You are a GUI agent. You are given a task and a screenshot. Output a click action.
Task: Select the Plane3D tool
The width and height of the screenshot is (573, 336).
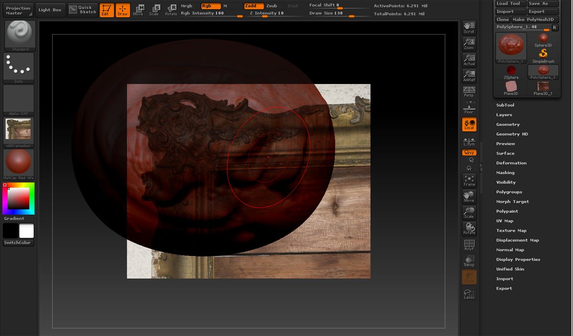pos(511,88)
